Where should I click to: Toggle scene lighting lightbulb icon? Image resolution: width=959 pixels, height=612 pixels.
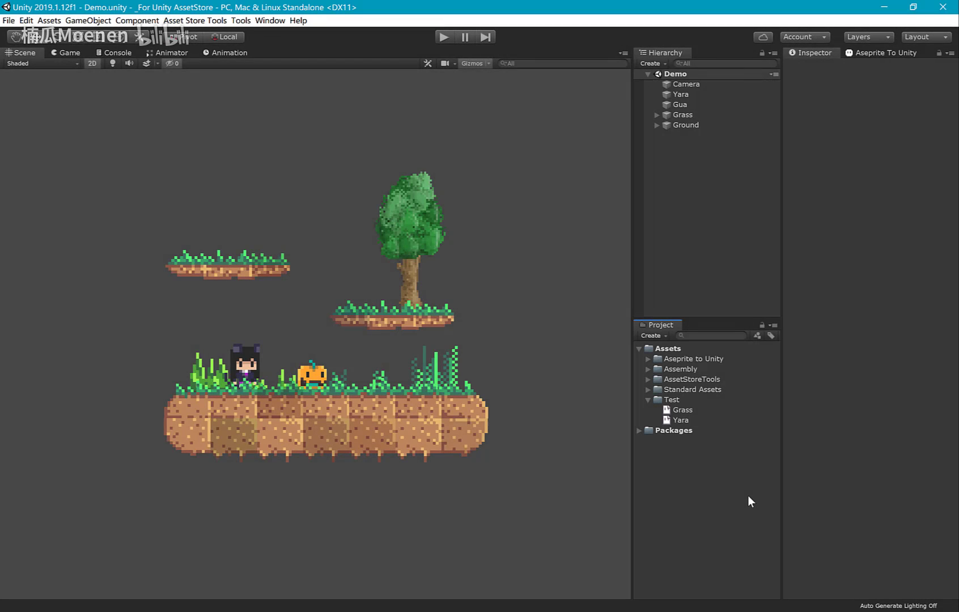coord(112,63)
